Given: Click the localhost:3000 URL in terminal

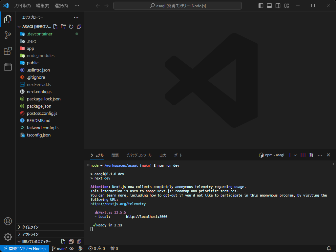Looking at the screenshot, I should pos(147,217).
